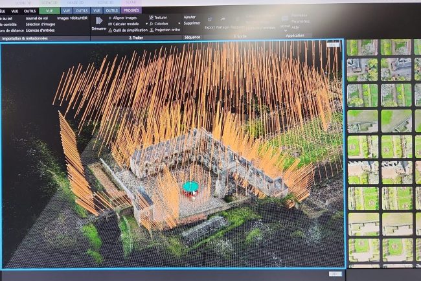Click the Démarrer label
Screen dimensions: 421x281
pos(99,28)
